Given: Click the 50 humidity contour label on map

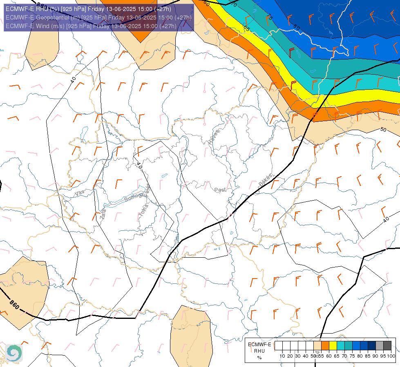Looking at the screenshot, I should pyautogui.click(x=383, y=130).
